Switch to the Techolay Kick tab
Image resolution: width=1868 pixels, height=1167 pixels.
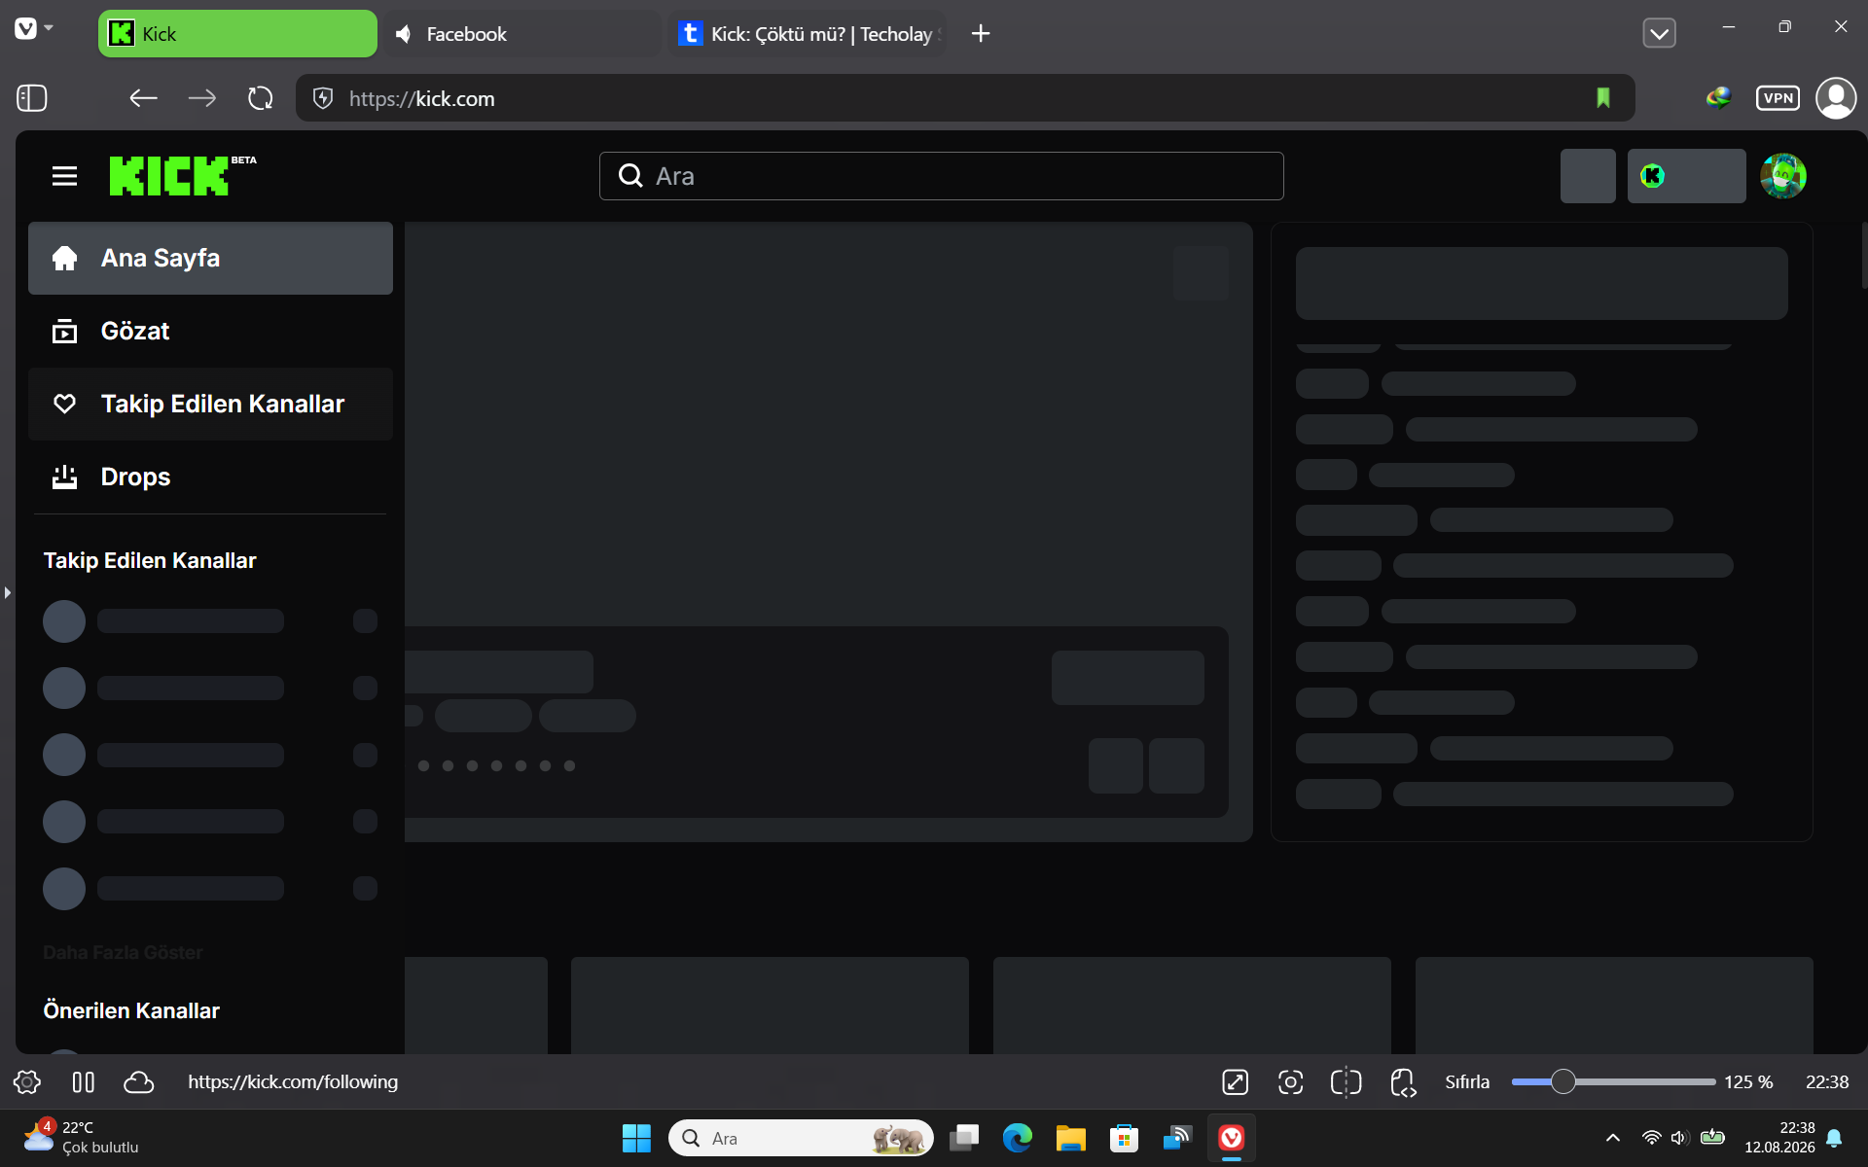[x=808, y=34]
